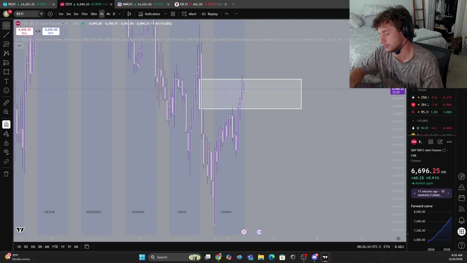Screen dimensions: 467x263
Task: Create an Alert
Action: (x=189, y=14)
